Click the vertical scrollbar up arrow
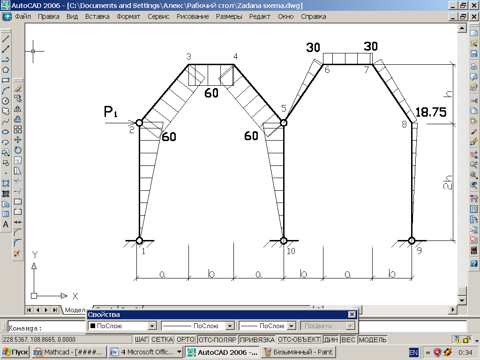480x360 pixels. click(x=462, y=28)
